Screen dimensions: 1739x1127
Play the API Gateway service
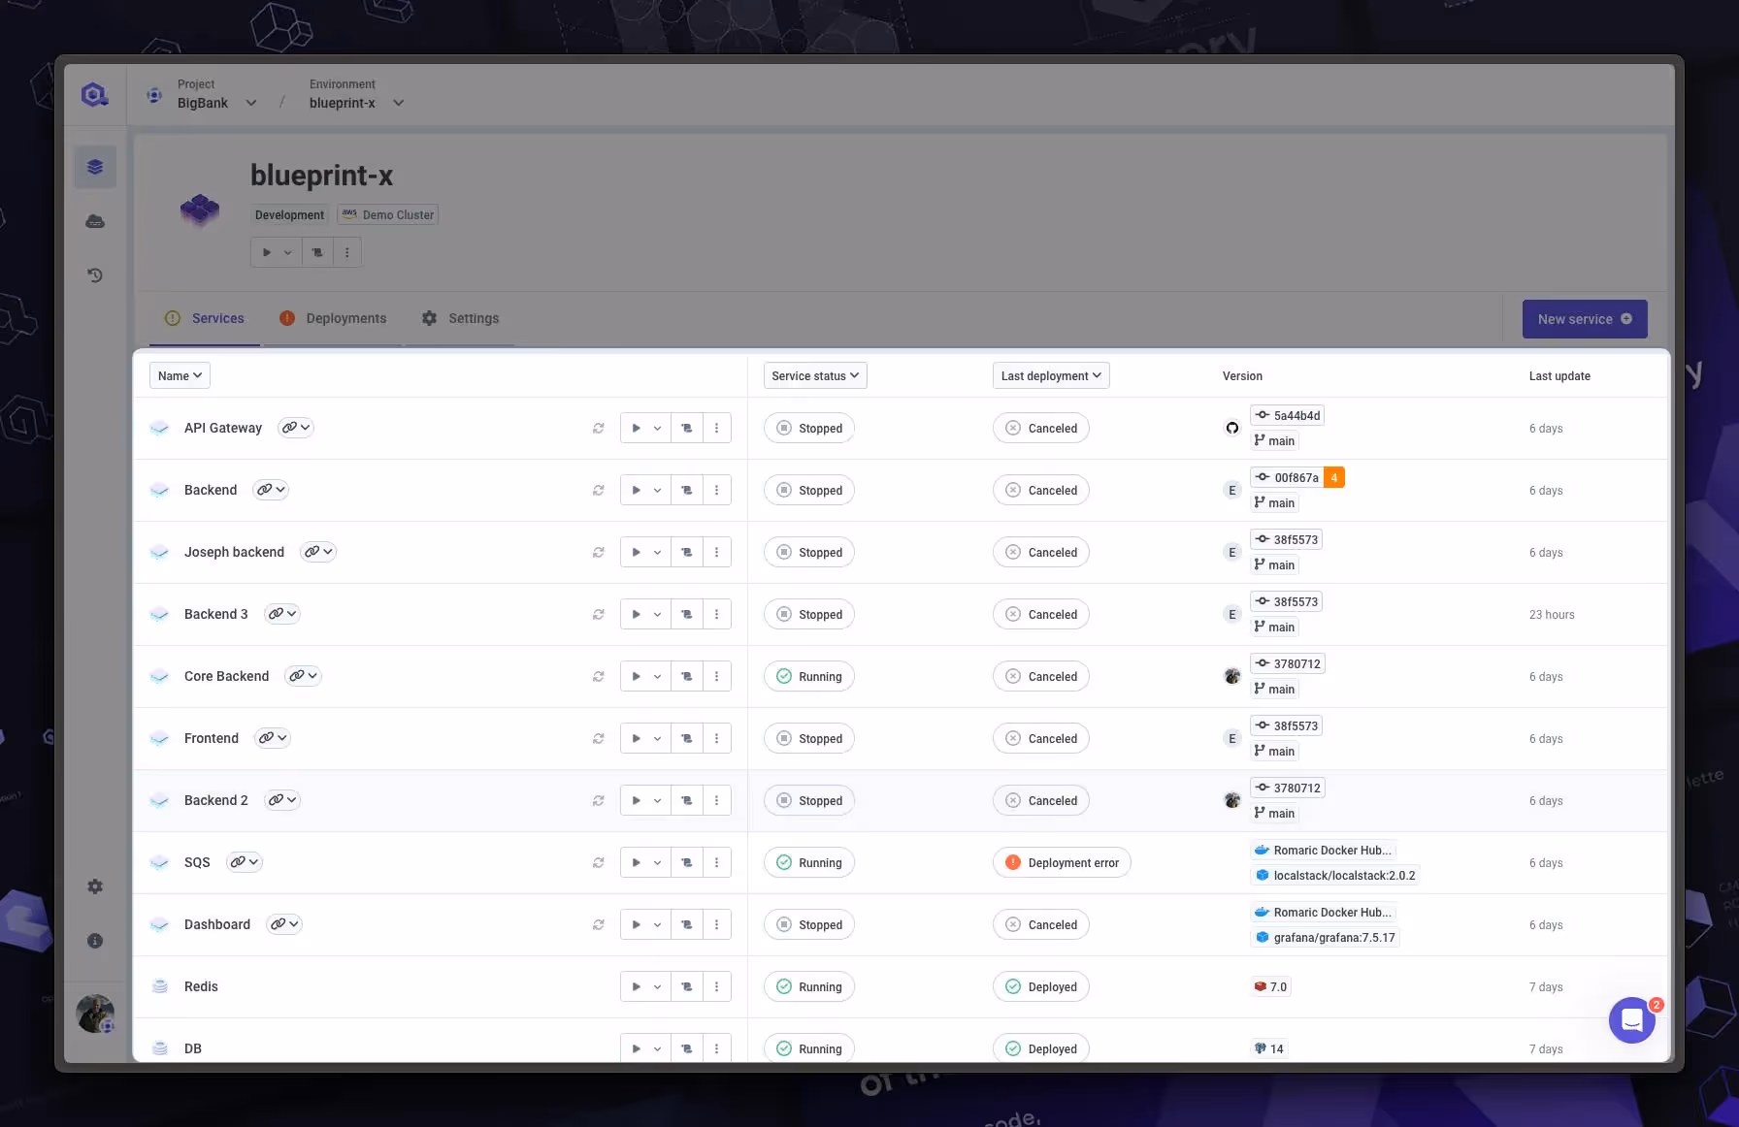pyautogui.click(x=637, y=428)
